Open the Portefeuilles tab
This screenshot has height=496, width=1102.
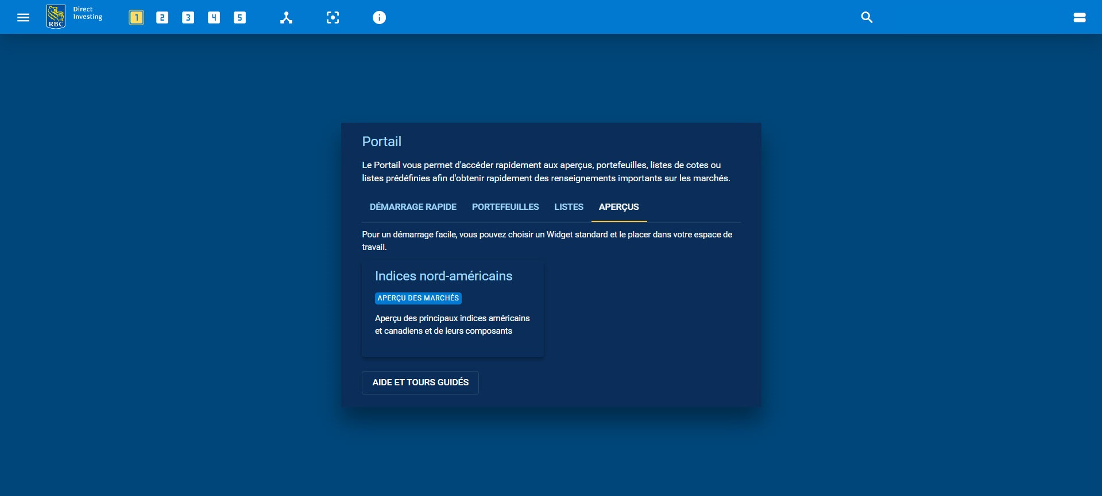click(x=505, y=207)
